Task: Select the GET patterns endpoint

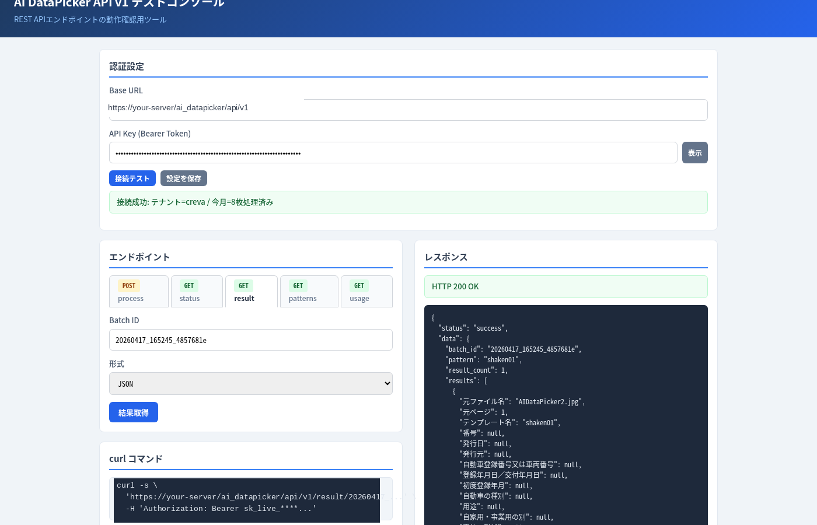Action: tap(309, 292)
